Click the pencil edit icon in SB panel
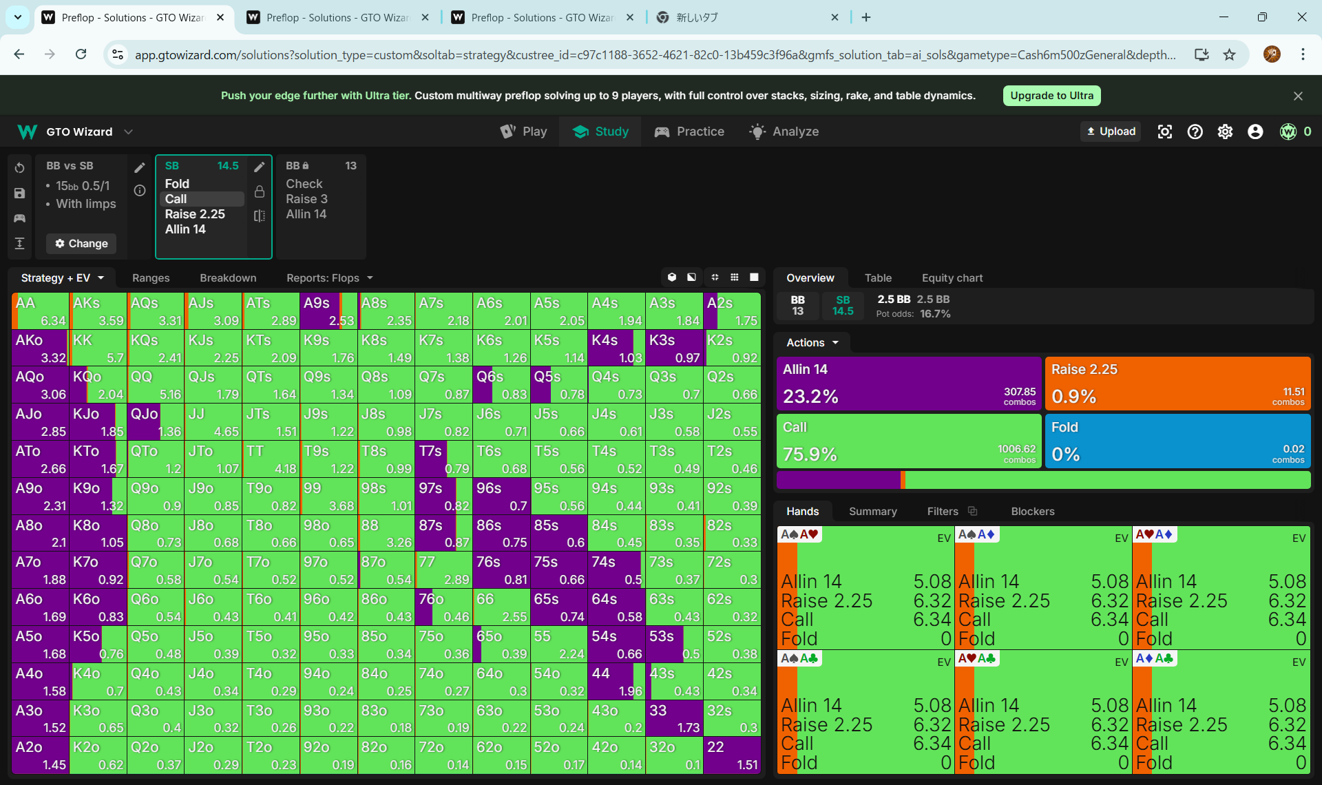The image size is (1322, 785). [x=260, y=167]
